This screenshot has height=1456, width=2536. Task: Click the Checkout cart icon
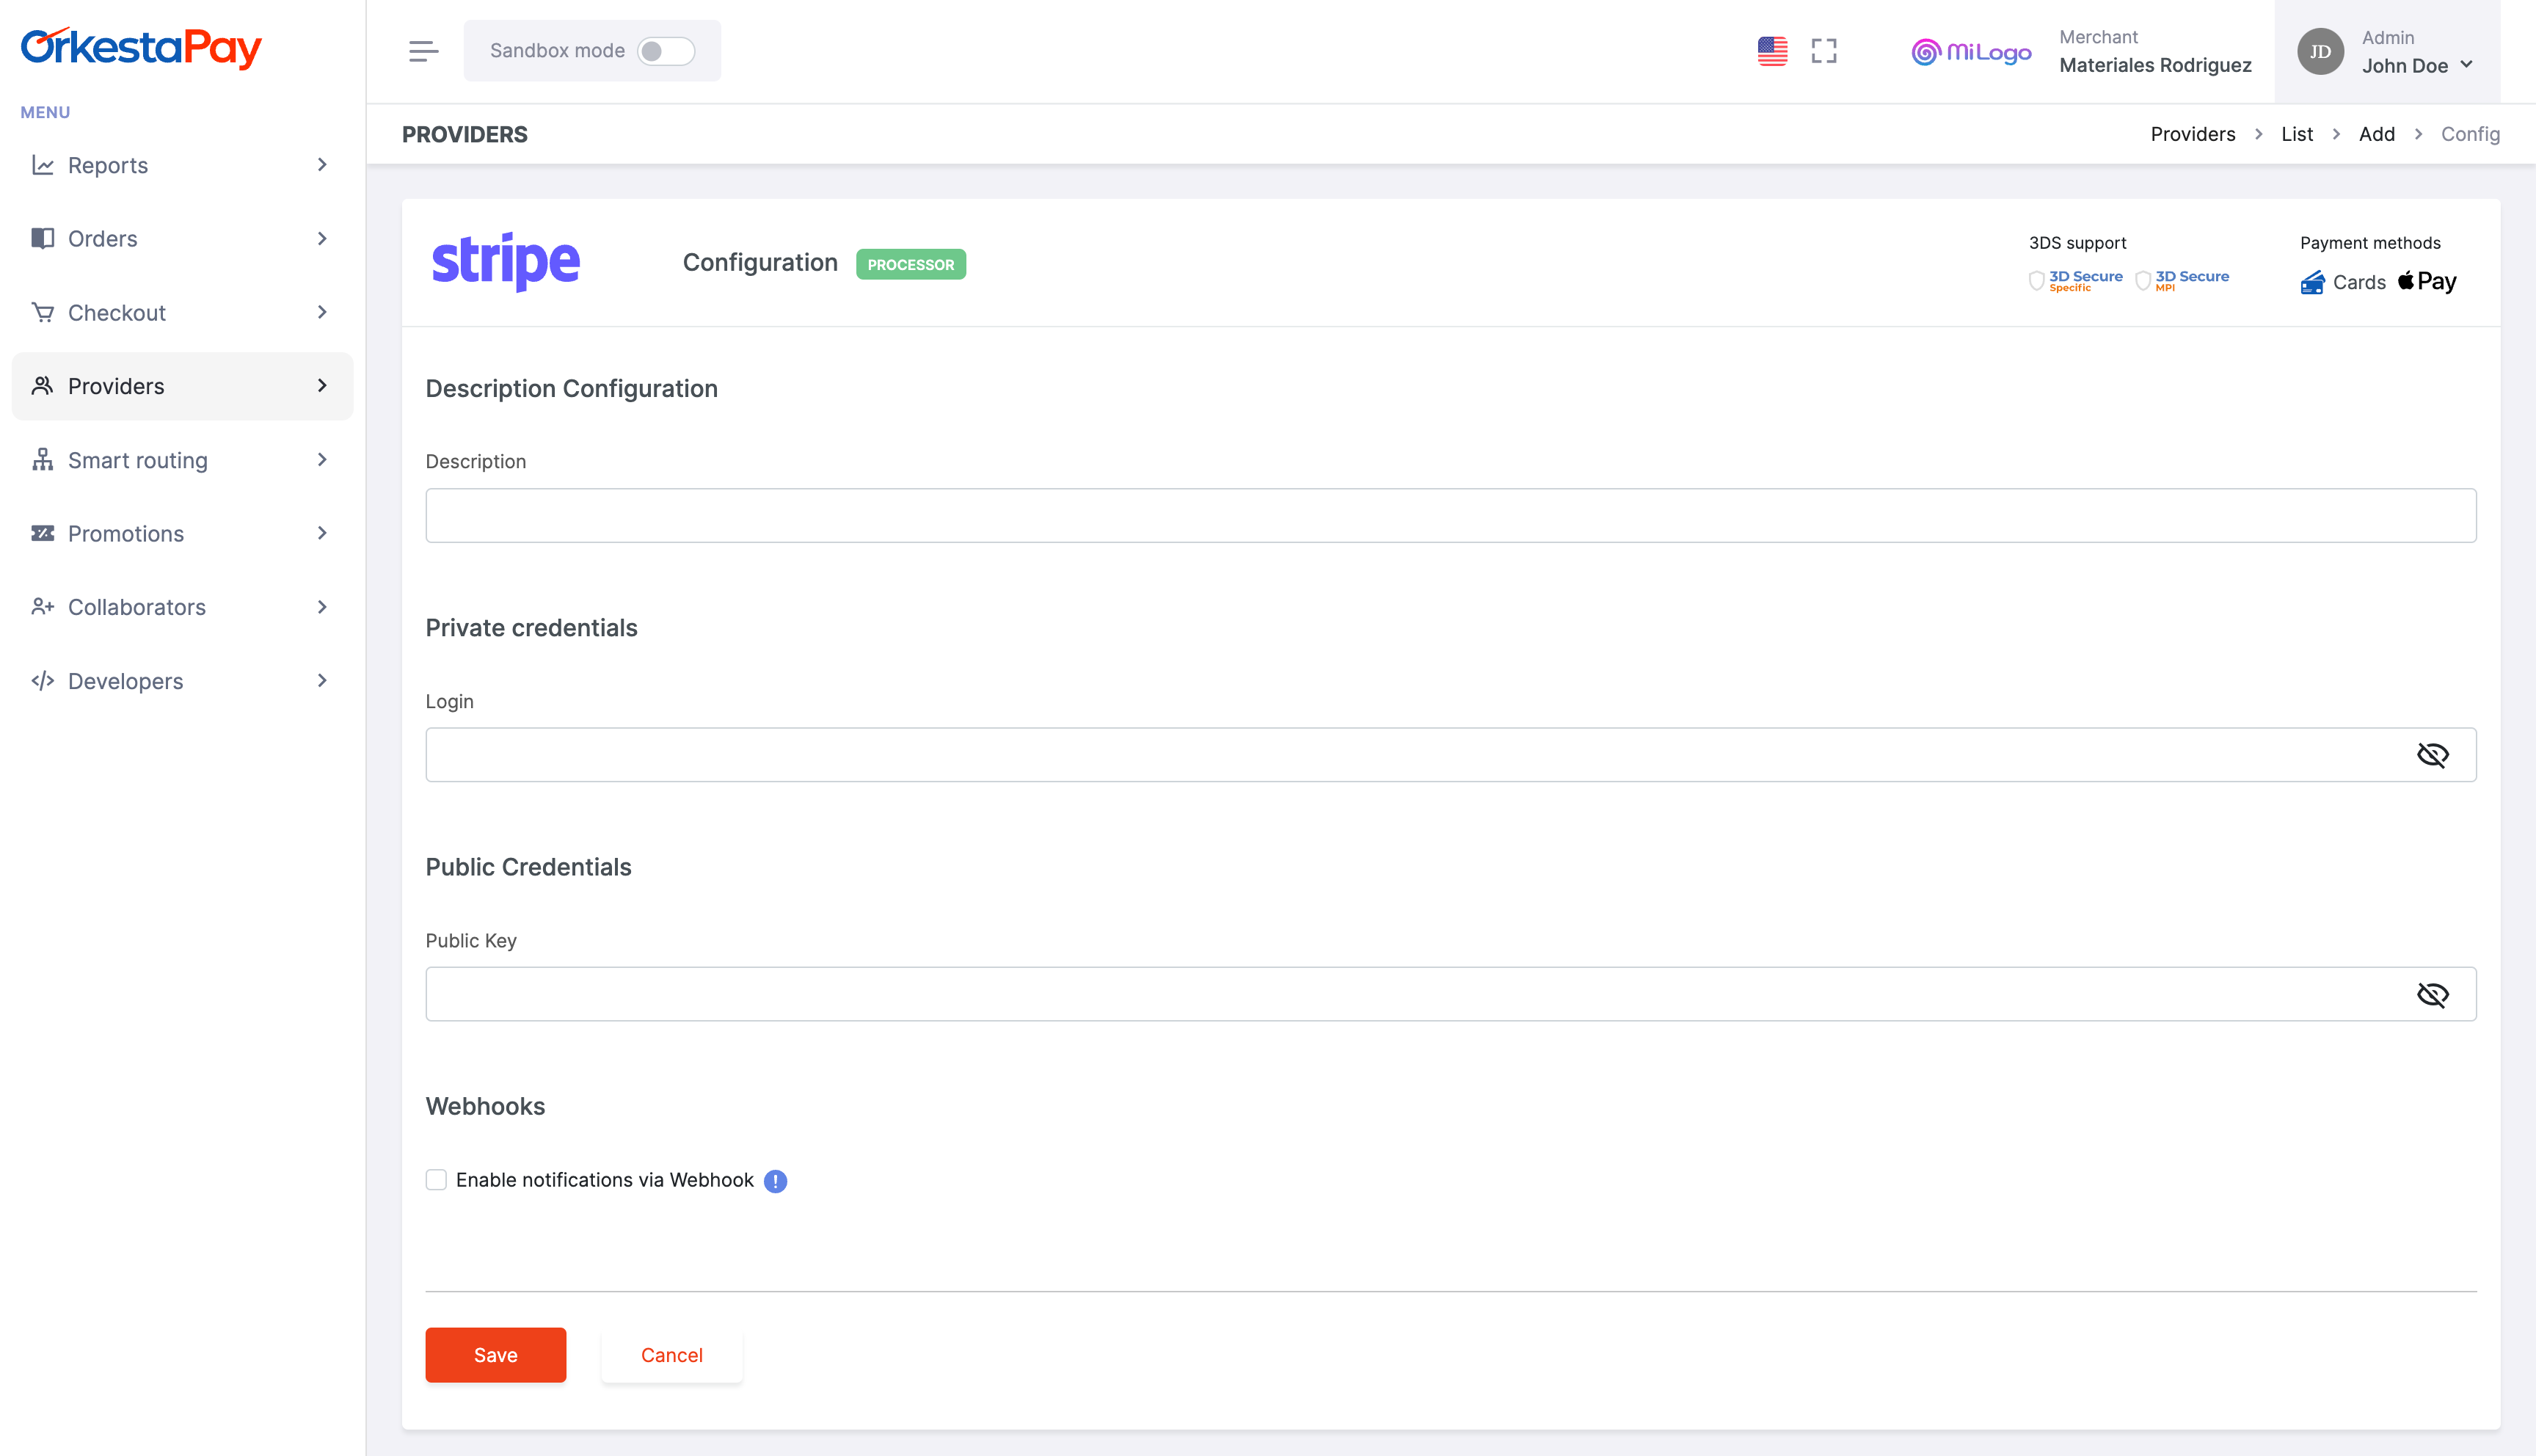(42, 312)
